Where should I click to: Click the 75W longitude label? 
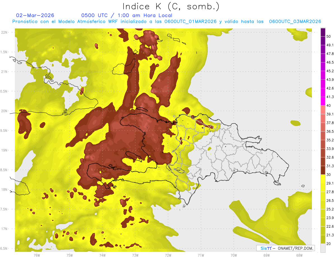point(70,255)
